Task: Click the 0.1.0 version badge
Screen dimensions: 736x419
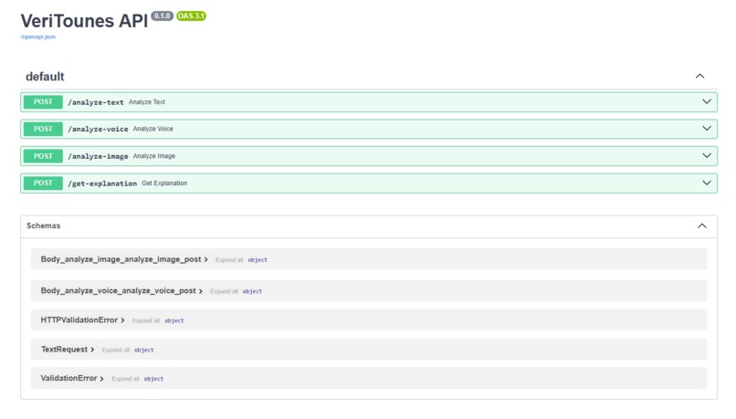Action: (162, 16)
